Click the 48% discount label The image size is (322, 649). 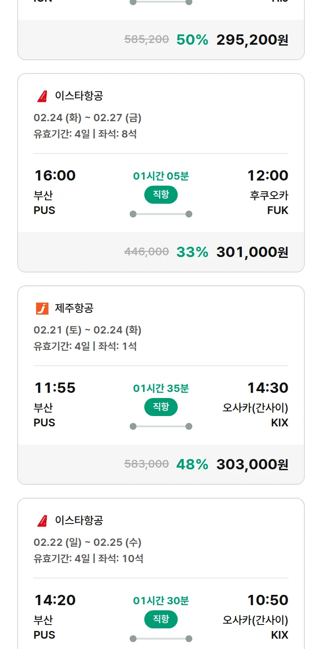click(x=192, y=464)
